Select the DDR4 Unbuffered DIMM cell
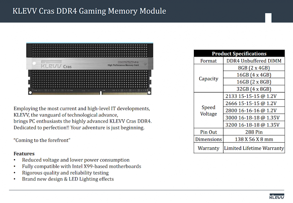The height and width of the screenshot is (203, 293). (x=254, y=61)
